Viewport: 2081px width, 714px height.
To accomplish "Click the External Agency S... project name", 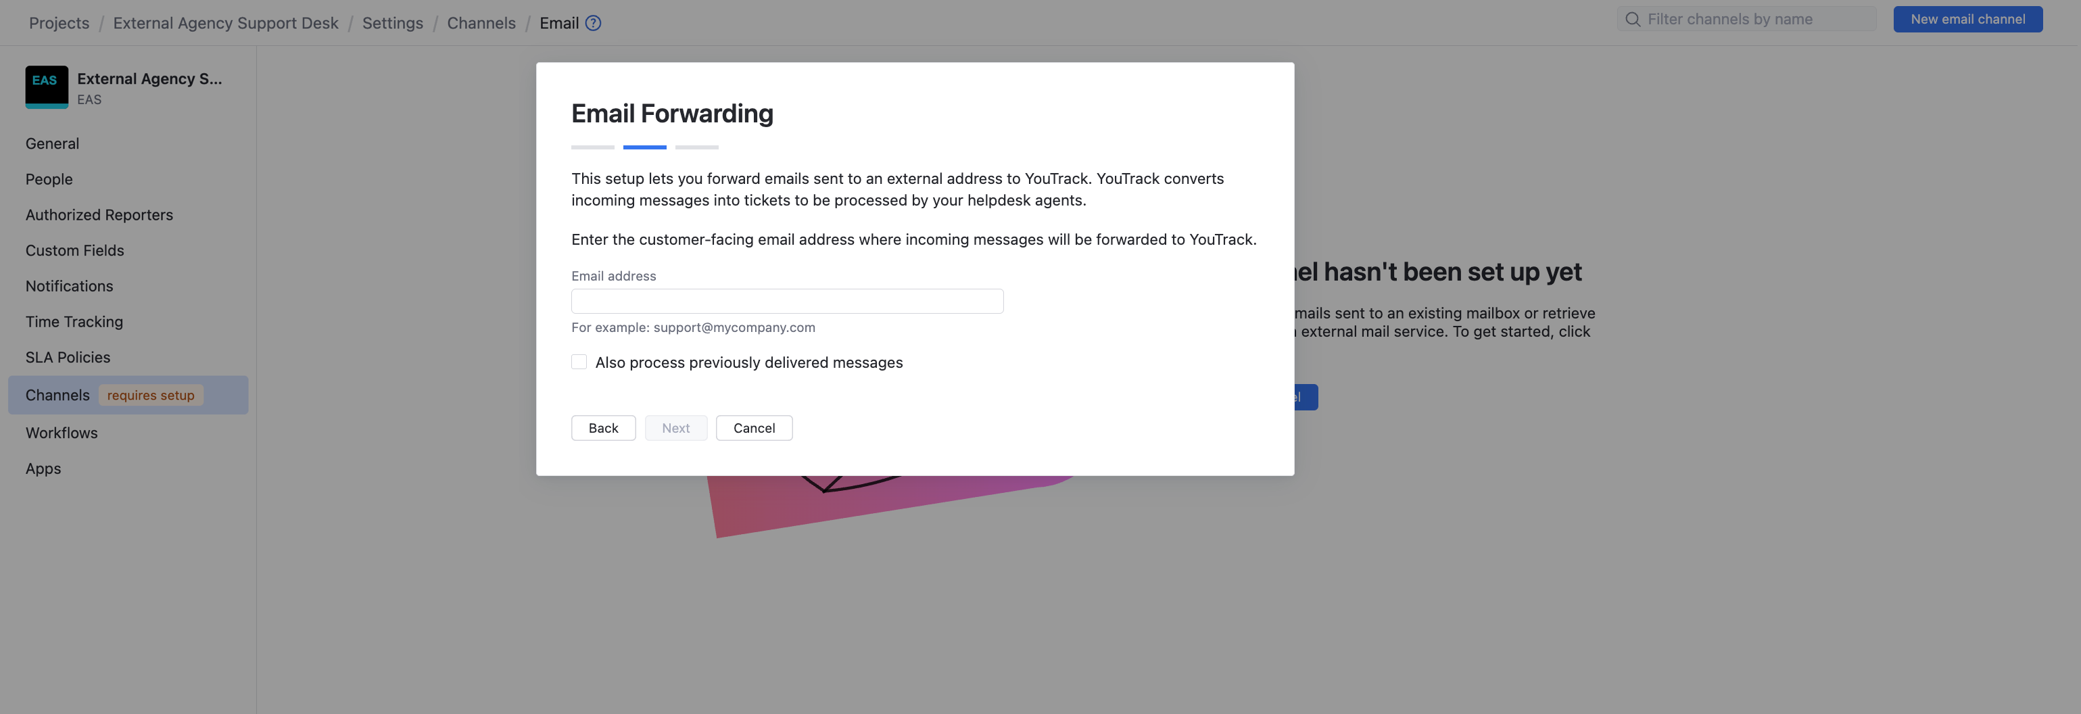I will click(149, 78).
